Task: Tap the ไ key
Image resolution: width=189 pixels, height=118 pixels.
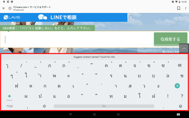Action: click(x=26, y=75)
